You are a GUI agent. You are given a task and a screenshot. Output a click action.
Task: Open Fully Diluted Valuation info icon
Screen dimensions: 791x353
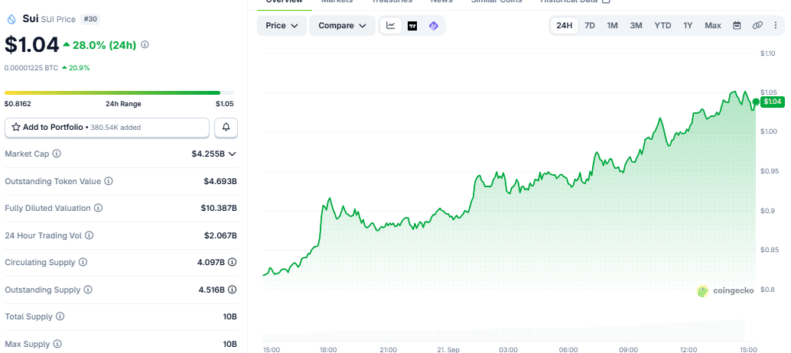pyautogui.click(x=99, y=208)
